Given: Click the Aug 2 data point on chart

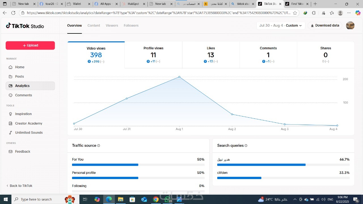Looking at the screenshot, I should [x=232, y=114].
